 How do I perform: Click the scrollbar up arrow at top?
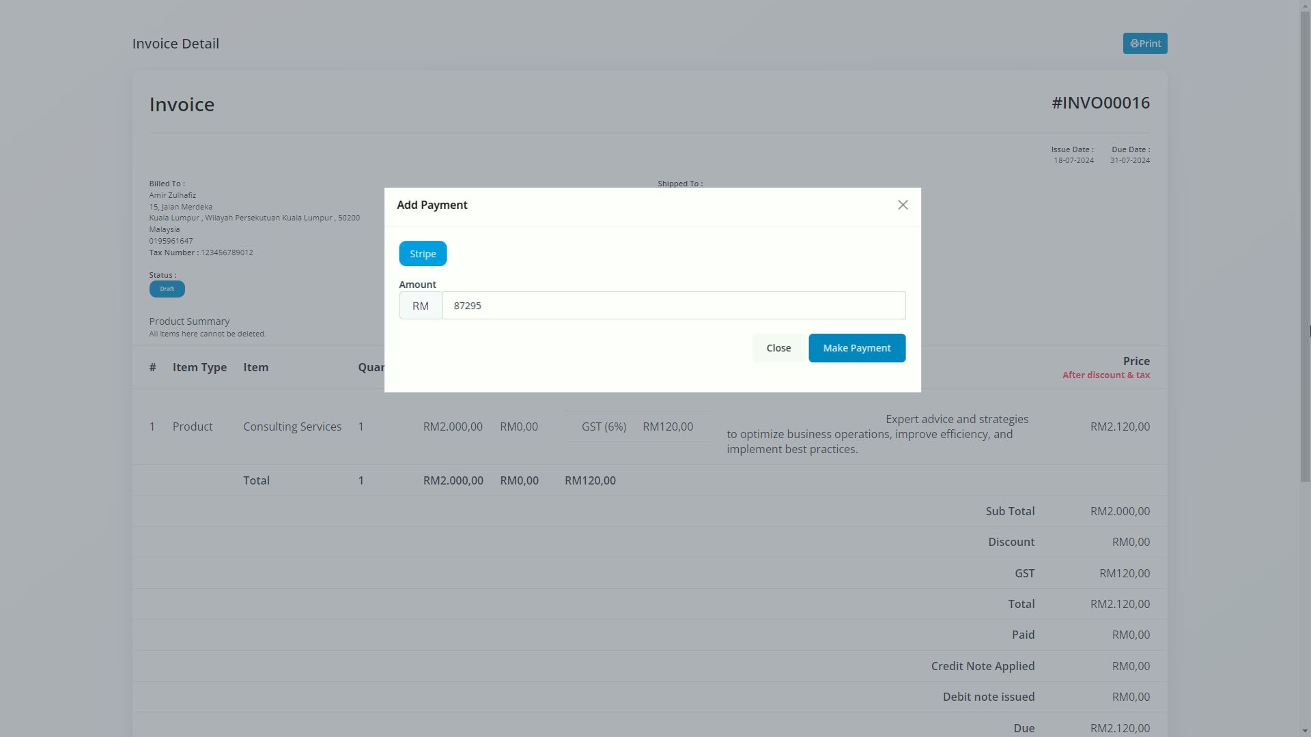pos(1305,4)
